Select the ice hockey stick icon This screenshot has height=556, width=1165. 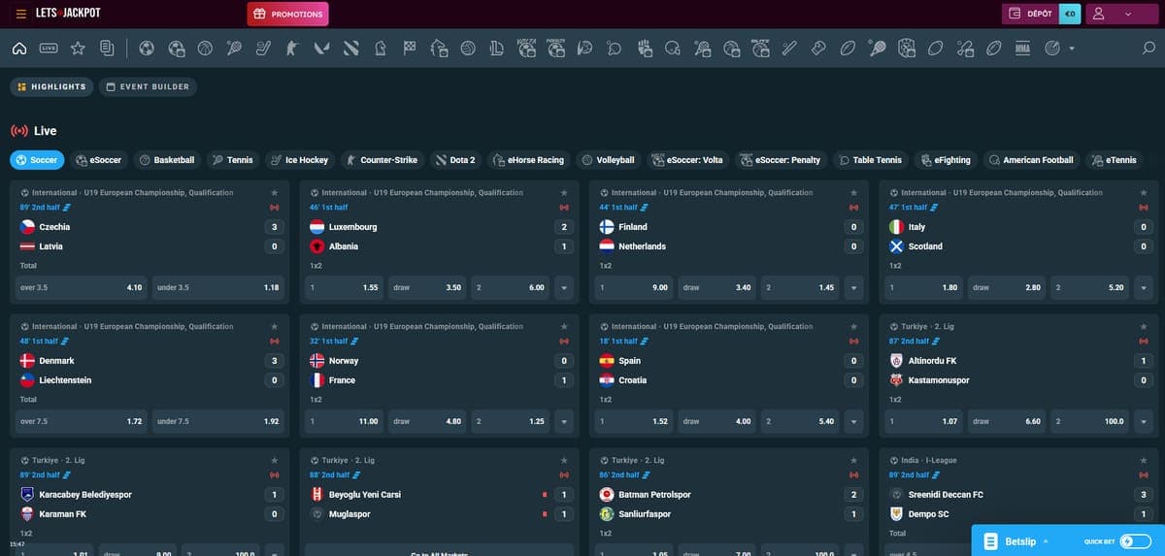pos(263,48)
